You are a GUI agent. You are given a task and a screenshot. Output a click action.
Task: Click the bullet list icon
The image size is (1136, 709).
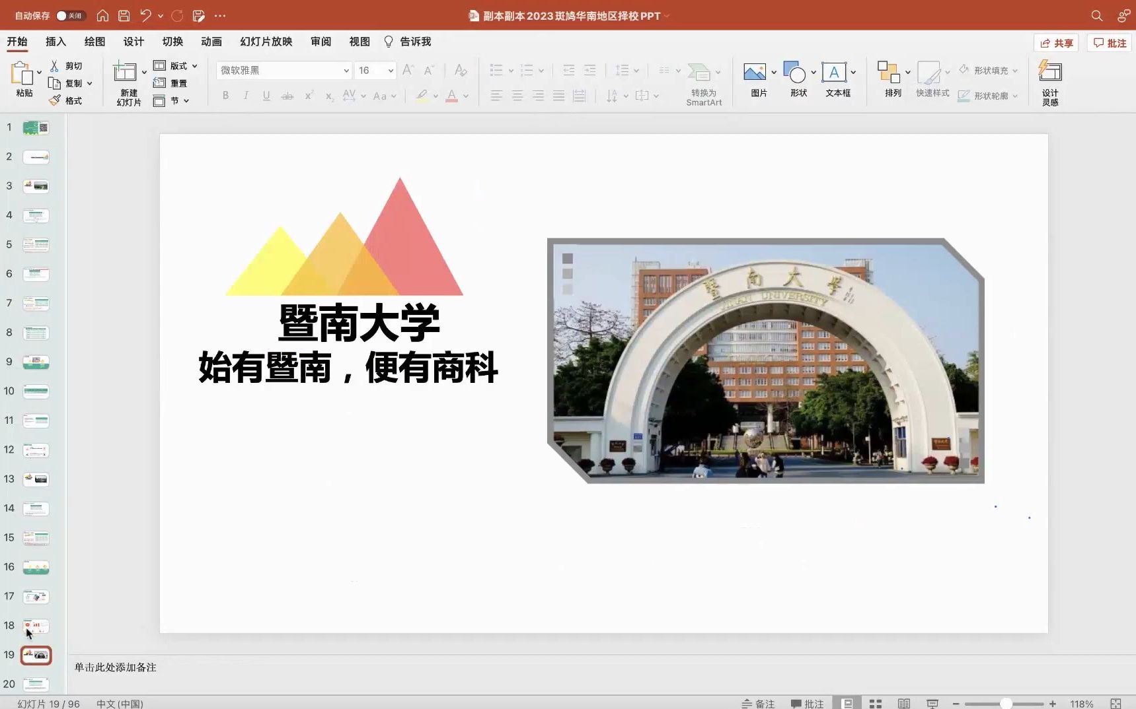tap(496, 70)
